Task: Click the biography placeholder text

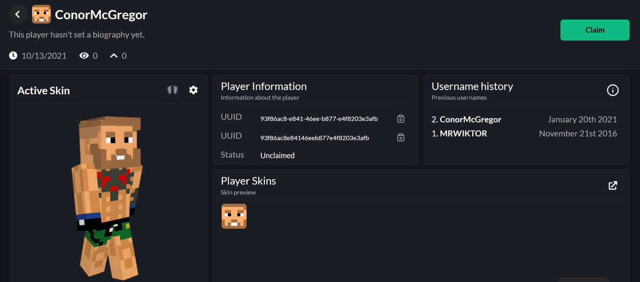Action: pyautogui.click(x=77, y=35)
